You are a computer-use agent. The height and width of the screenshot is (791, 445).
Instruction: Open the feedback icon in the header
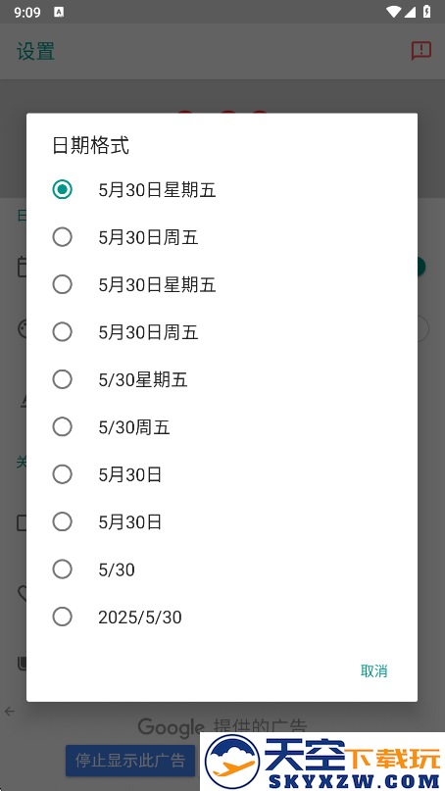(x=420, y=51)
